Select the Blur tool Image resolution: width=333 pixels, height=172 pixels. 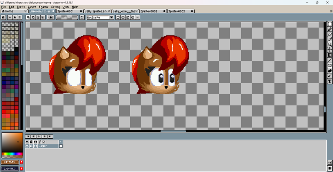(x=330, y=76)
